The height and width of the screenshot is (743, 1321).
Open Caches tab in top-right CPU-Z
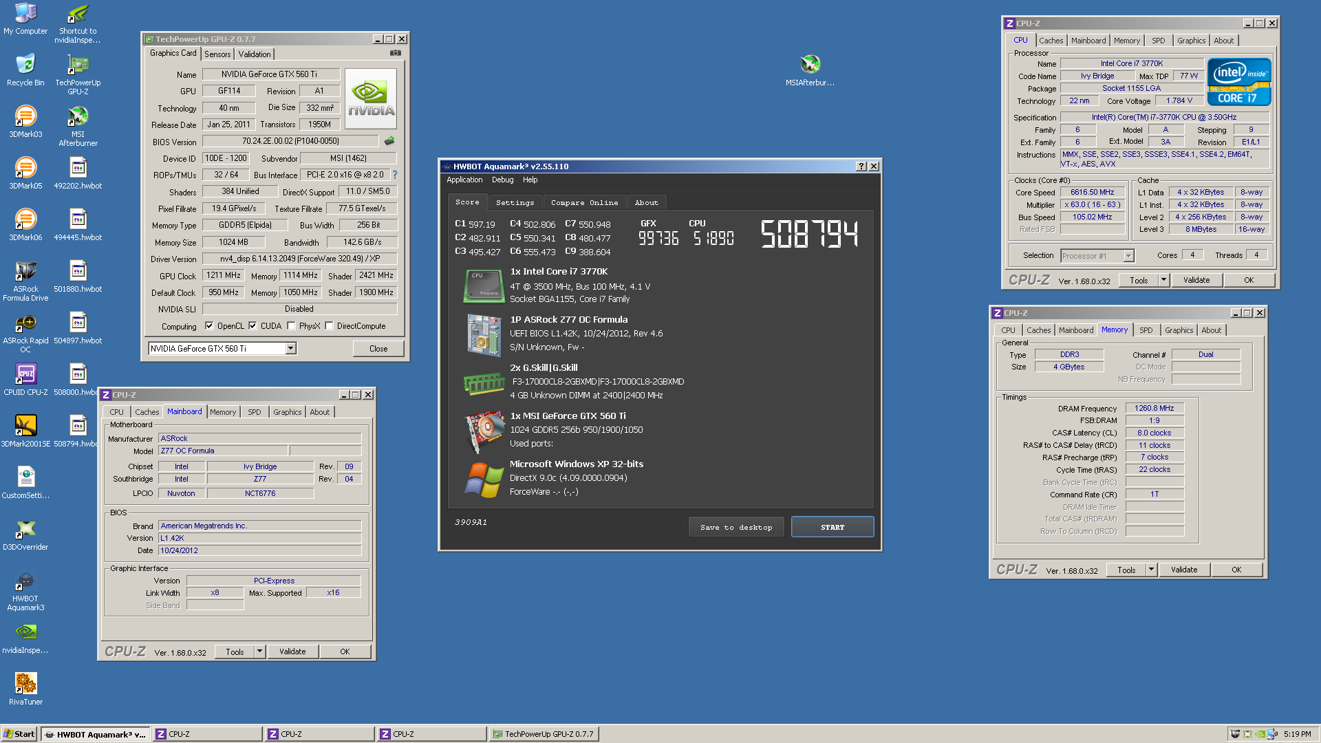point(1051,41)
